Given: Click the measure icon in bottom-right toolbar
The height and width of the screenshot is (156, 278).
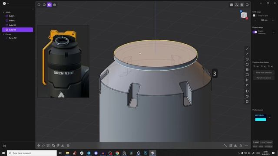Looking at the screenshot, I should pos(225,146).
